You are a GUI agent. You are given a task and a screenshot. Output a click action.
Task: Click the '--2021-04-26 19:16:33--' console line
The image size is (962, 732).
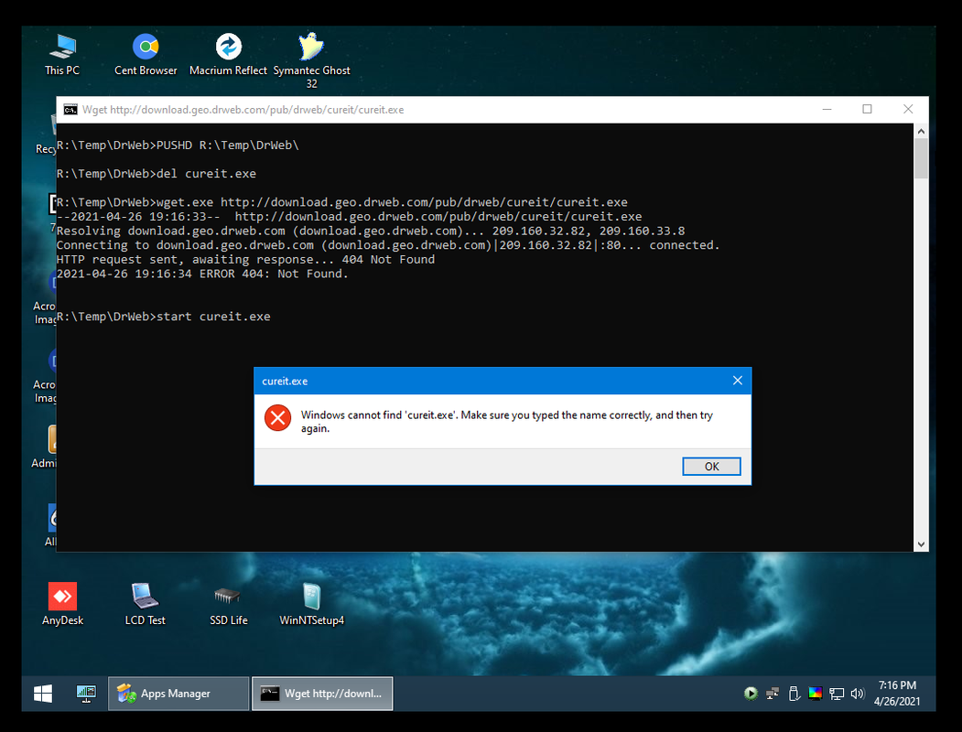pos(349,217)
